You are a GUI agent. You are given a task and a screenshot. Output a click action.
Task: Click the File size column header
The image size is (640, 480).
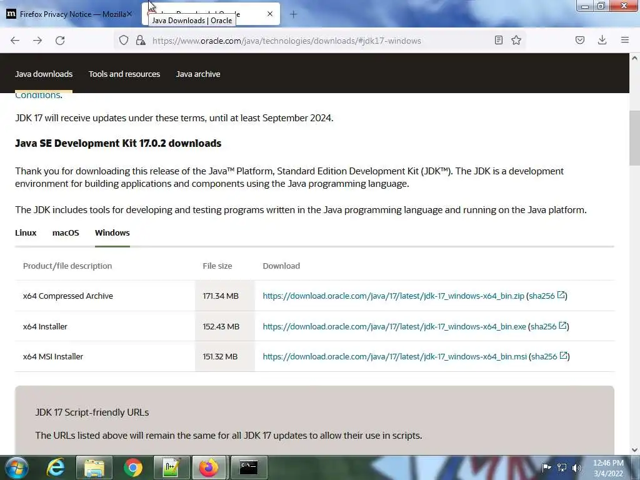click(x=217, y=266)
